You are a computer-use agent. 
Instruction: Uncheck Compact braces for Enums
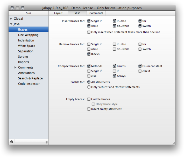(114, 66)
